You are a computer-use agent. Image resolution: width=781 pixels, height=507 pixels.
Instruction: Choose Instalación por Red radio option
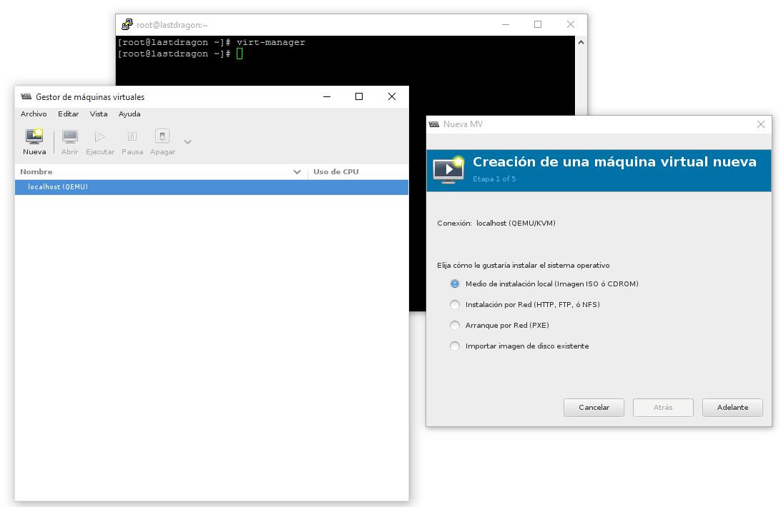point(455,305)
